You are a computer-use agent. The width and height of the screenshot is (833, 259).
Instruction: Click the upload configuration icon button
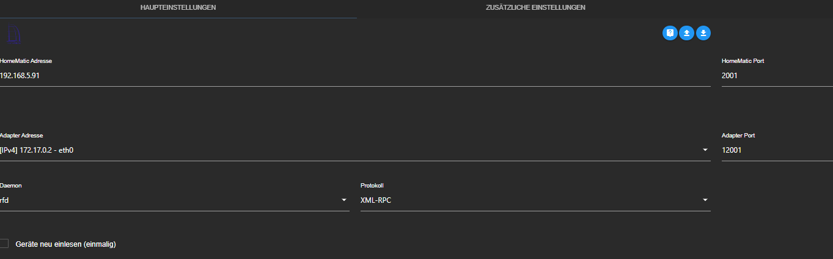[686, 33]
